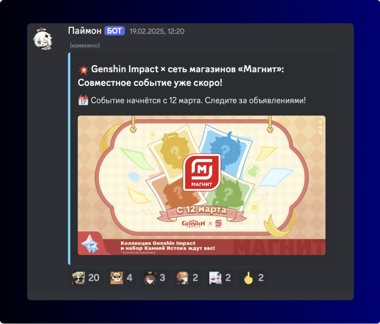Click the (изменено) edited label
This screenshot has width=380, height=324.
click(85, 46)
